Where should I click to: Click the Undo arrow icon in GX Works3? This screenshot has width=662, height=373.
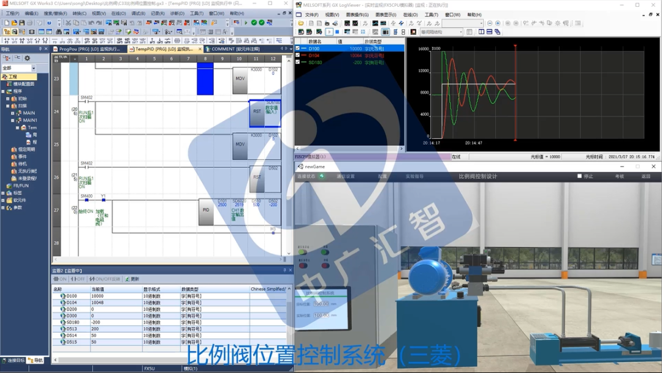91,23
